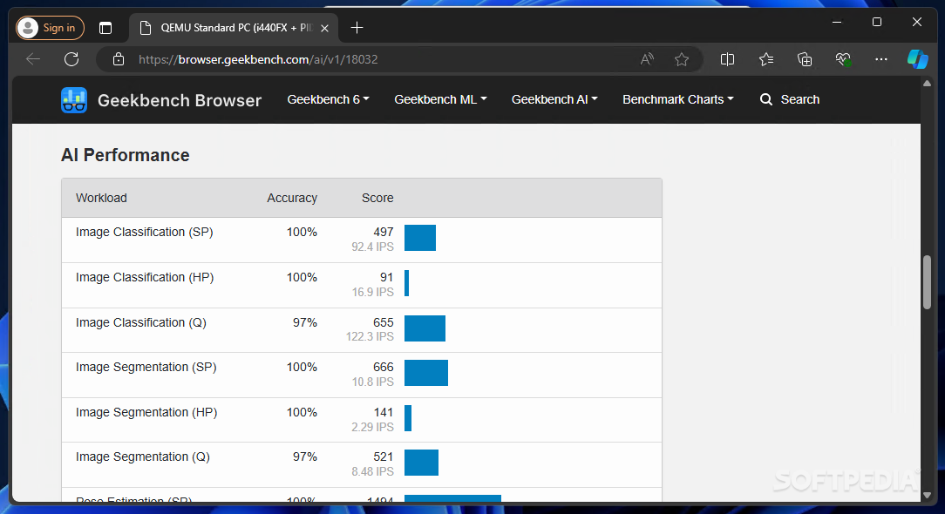Click the scrollbar down arrow
The image size is (945, 514).
(x=927, y=496)
